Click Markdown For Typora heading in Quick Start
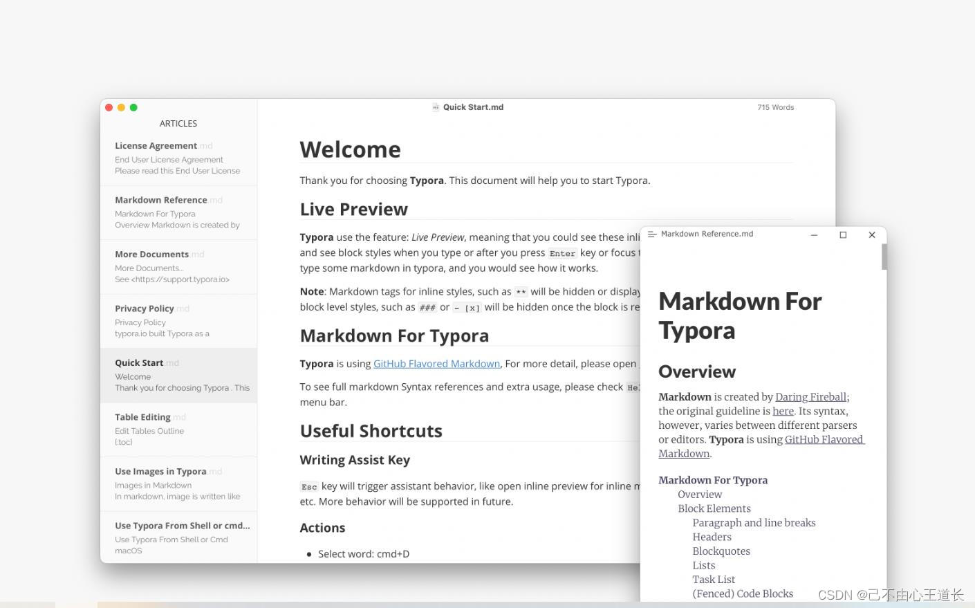975x608 pixels. pos(394,335)
